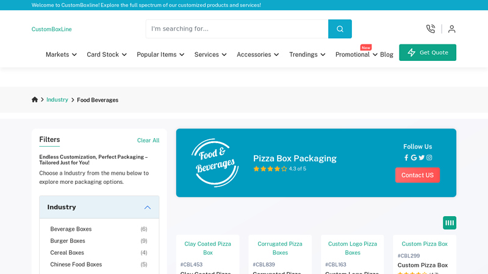488x274 pixels.
Task: Click the search magnifier button
Action: (340, 29)
